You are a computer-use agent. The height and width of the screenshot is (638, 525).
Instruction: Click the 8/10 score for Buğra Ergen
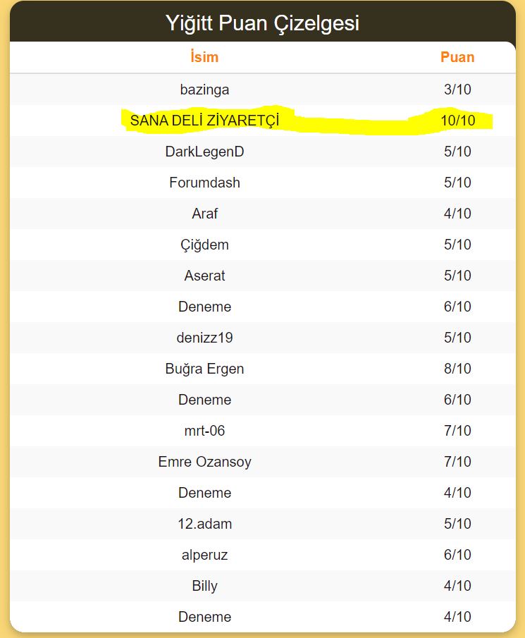coord(457,369)
